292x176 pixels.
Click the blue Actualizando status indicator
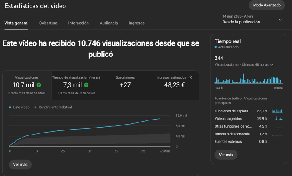216,47
